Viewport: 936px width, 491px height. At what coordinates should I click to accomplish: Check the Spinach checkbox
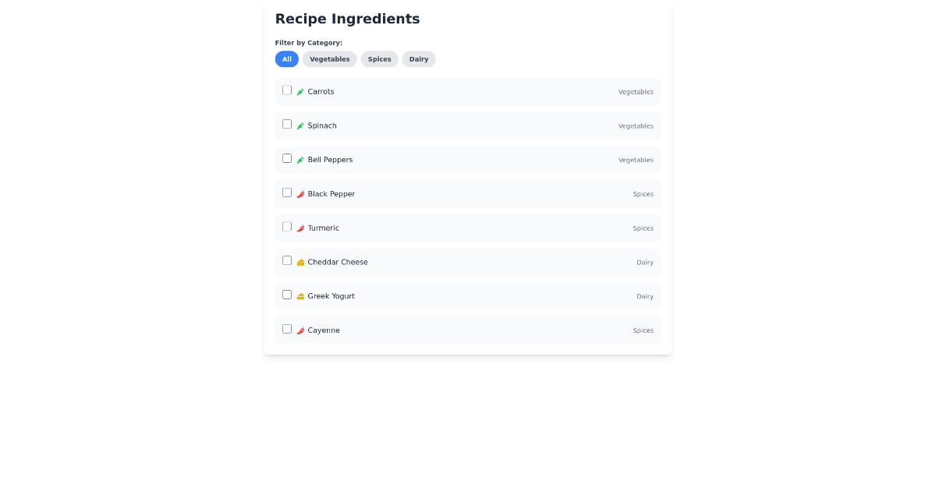click(287, 124)
